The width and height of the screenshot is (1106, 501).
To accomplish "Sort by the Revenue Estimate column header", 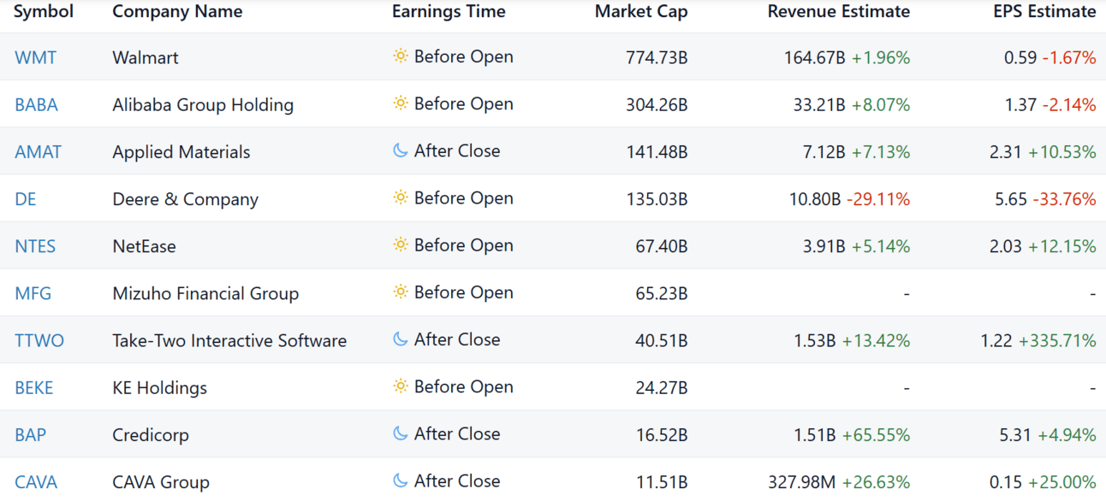I will click(839, 12).
